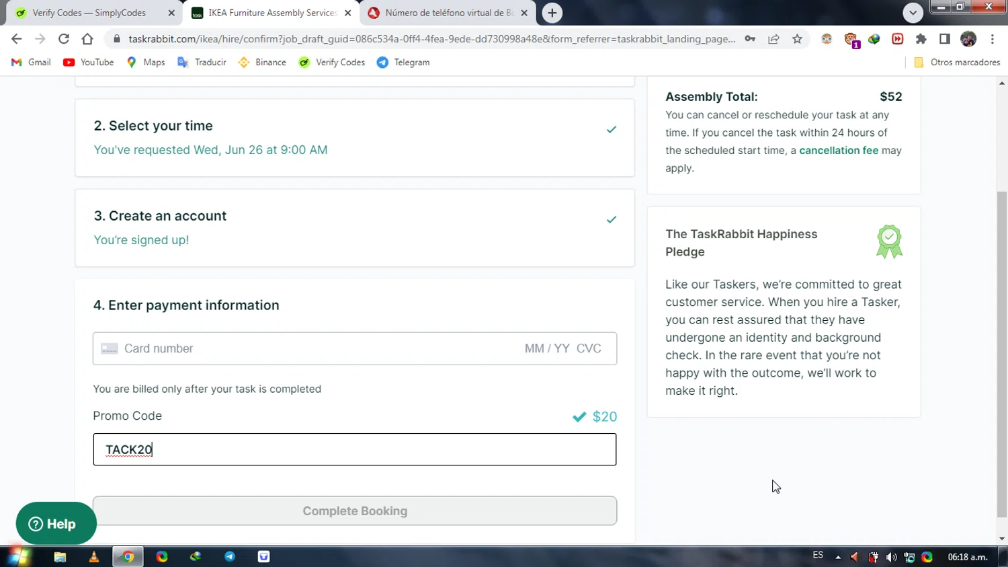
Task: Open the cancellation fee link
Action: pos(839,151)
